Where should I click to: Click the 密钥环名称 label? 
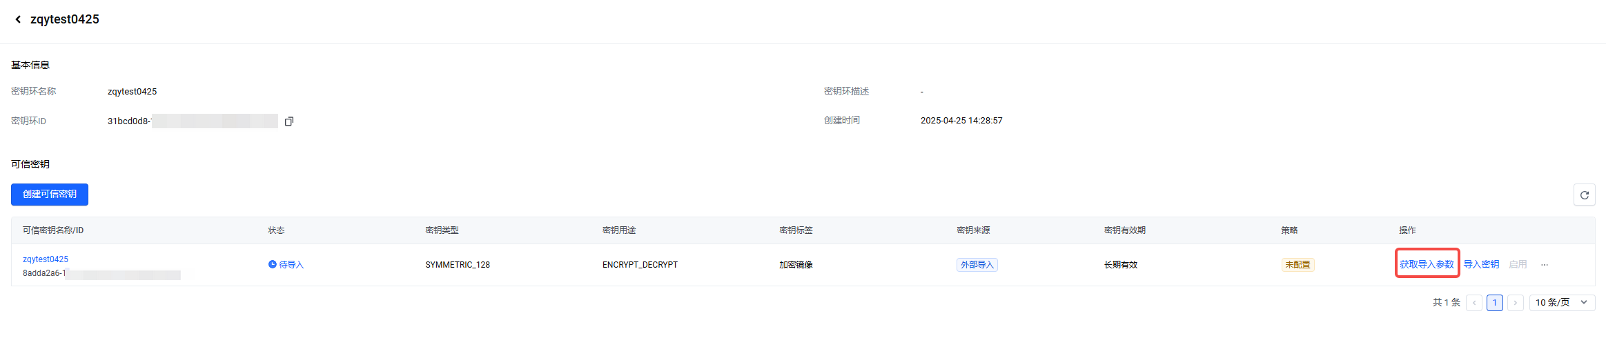tap(33, 92)
